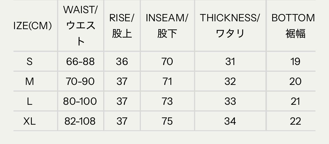The height and width of the screenshot is (144, 329).
Task: Select the THICKNESS/ワタリ column header
Action: 230,25
